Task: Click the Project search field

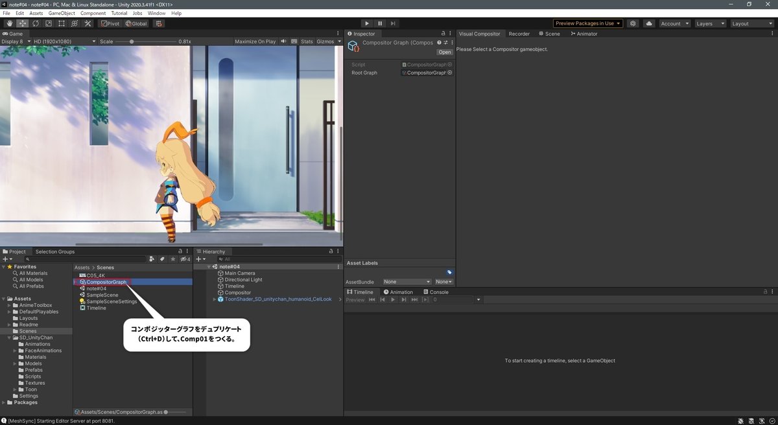Action: pos(84,259)
